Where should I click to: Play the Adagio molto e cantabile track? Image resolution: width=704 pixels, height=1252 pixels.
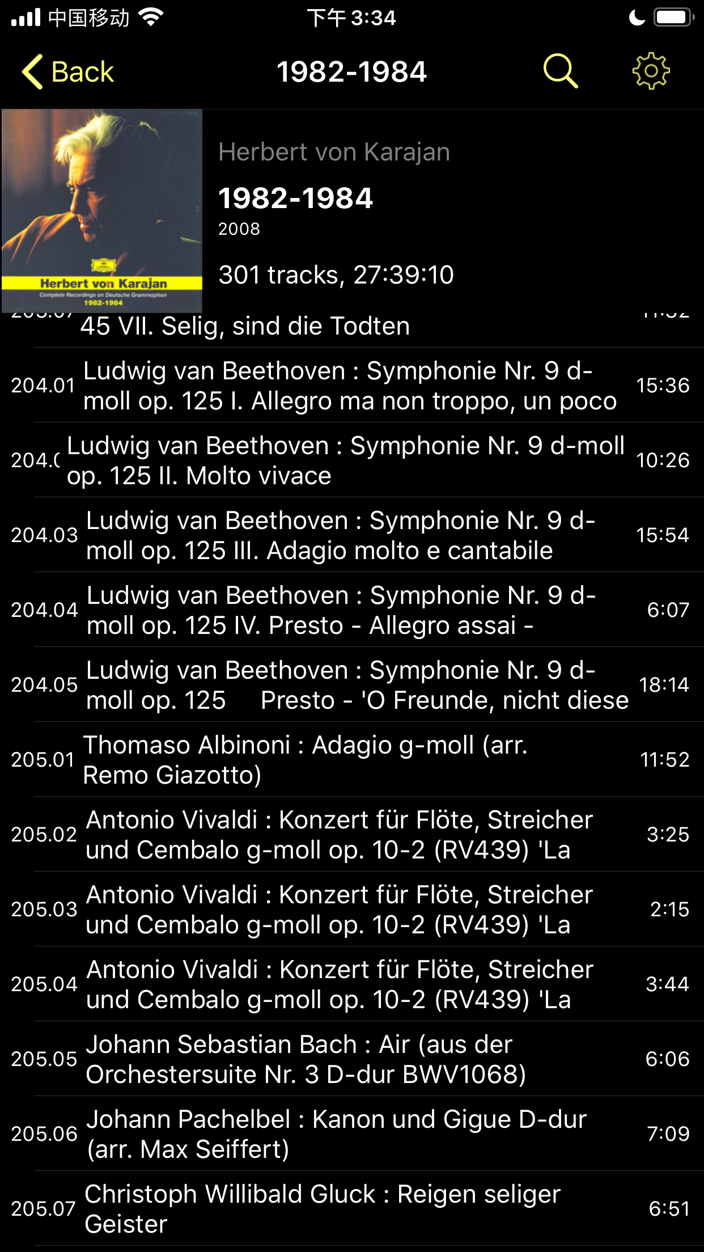coord(340,535)
